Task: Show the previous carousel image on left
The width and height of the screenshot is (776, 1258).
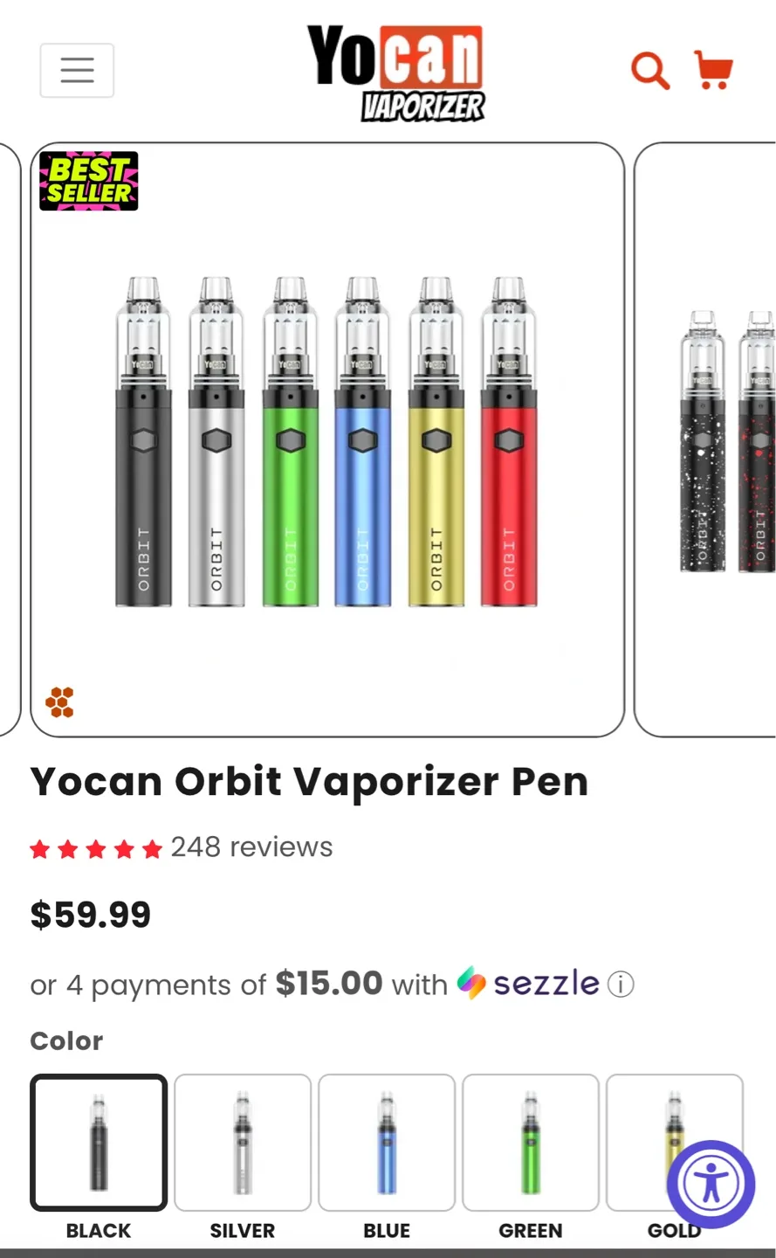Action: (x=10, y=439)
